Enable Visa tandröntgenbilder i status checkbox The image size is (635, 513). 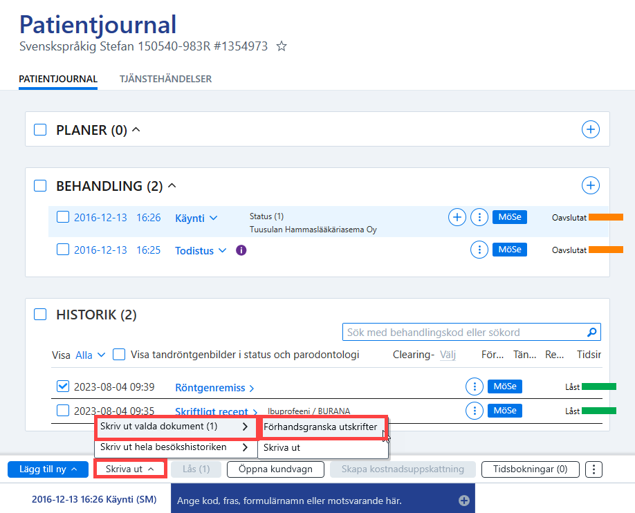click(119, 354)
